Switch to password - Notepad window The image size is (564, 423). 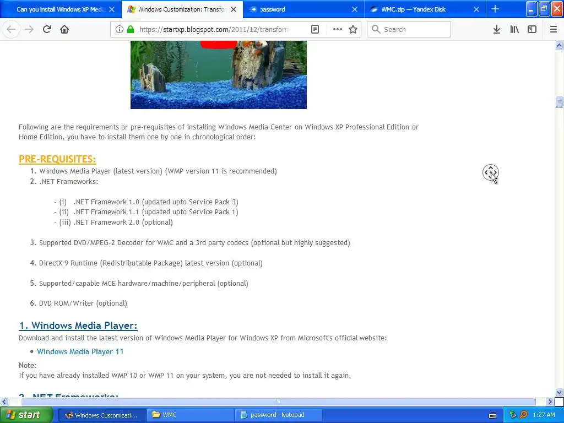pyautogui.click(x=278, y=415)
